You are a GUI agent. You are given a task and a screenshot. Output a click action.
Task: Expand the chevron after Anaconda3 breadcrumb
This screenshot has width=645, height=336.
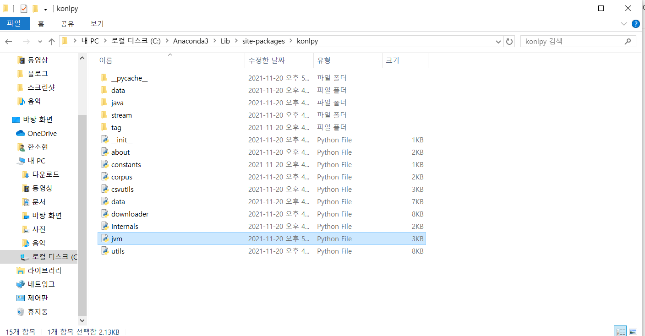click(x=214, y=41)
